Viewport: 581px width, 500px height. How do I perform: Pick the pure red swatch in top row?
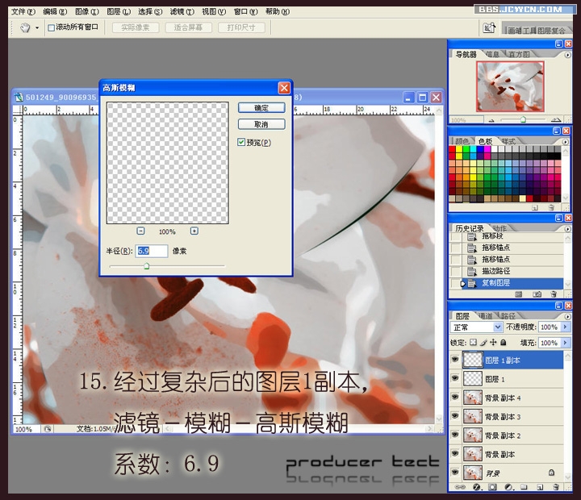[x=452, y=149]
